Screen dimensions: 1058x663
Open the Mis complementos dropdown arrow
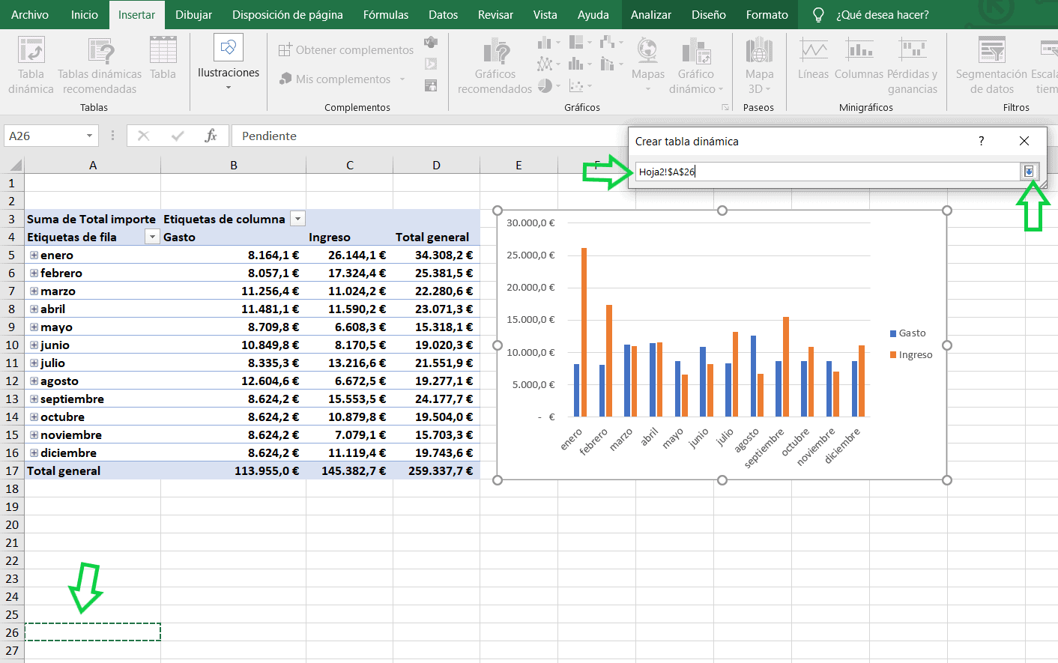coord(402,79)
